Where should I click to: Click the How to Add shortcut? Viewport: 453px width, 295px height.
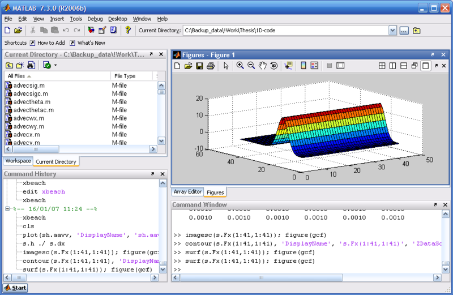48,43
